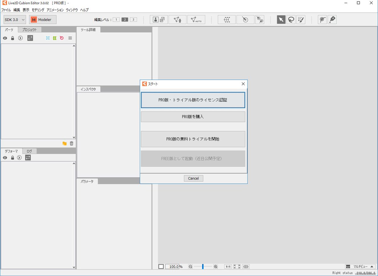Viewport: 378px width, 276px height.
Task: Select the パラメータ tab
Action: click(87, 181)
